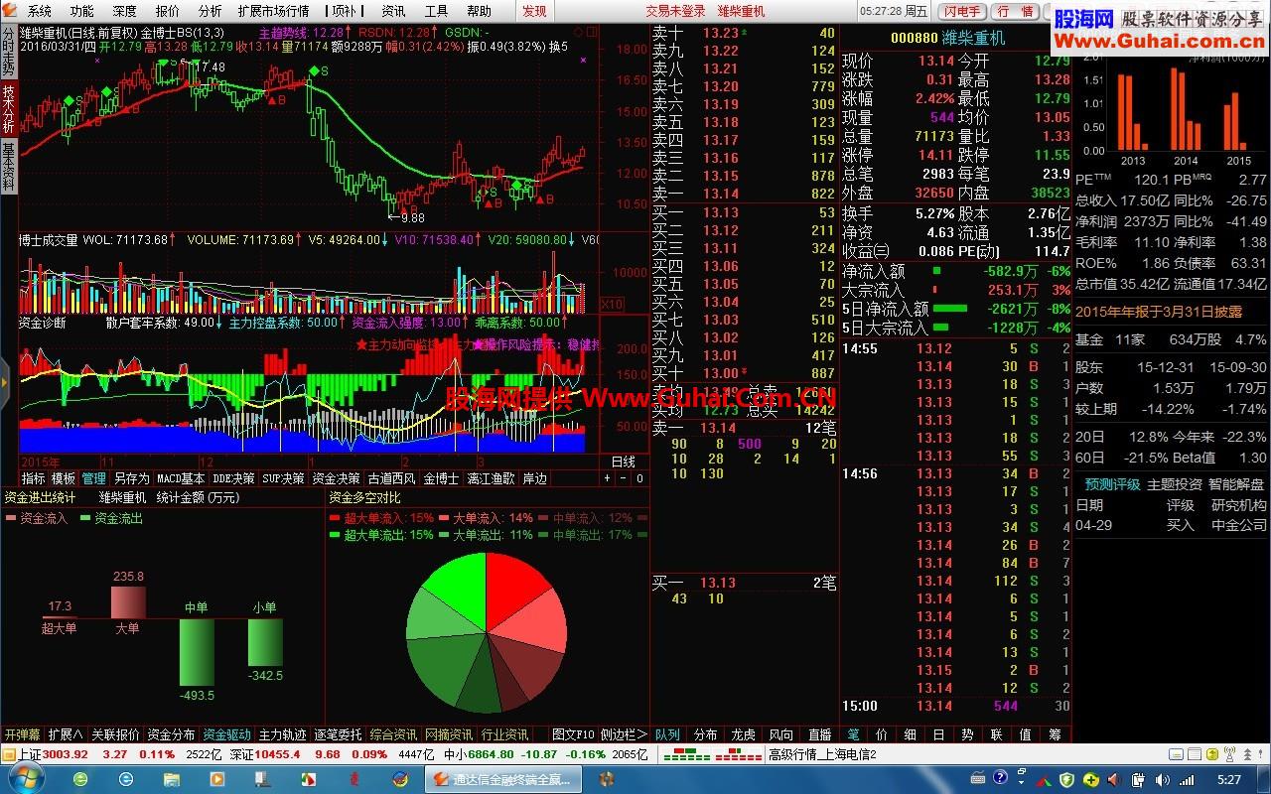Open the 行业资讯 bottom tab
Screen dimensions: 1271x794
click(x=504, y=734)
